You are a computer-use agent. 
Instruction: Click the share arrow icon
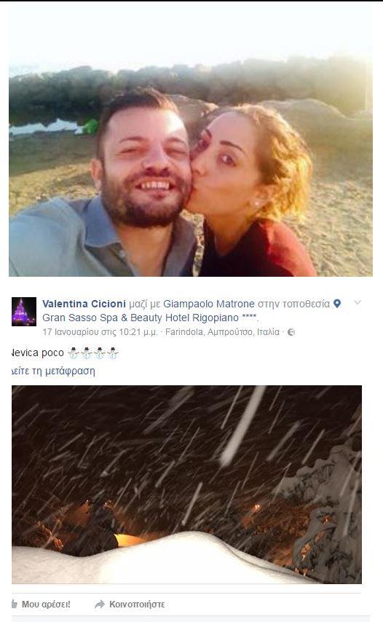point(100,604)
